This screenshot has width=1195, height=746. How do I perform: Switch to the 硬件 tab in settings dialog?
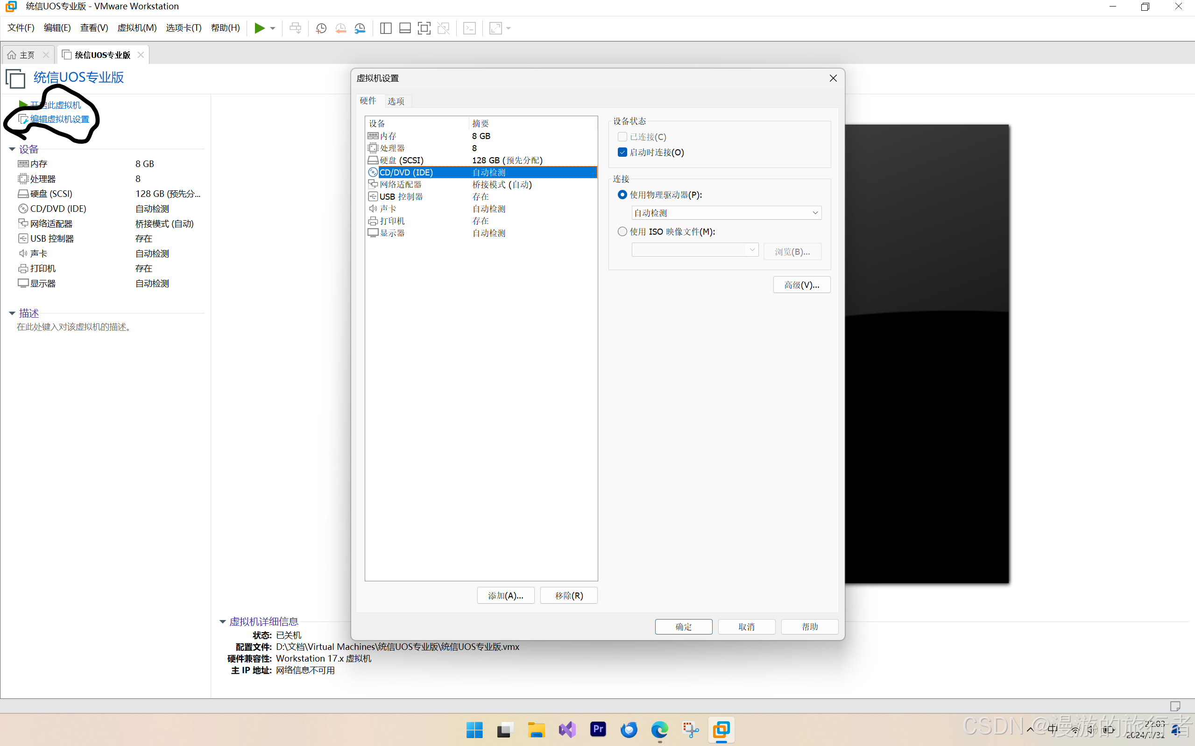tap(368, 101)
